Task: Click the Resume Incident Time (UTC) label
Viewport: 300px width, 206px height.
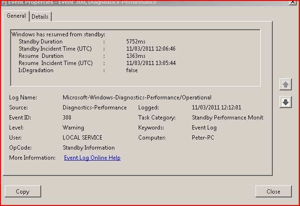Action: point(56,63)
